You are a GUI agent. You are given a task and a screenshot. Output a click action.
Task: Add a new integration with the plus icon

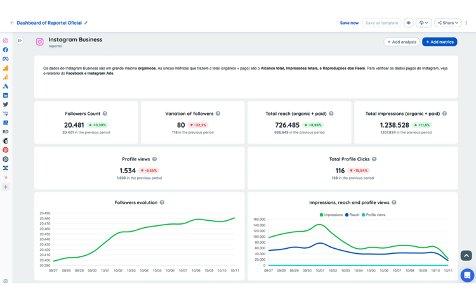[6, 187]
